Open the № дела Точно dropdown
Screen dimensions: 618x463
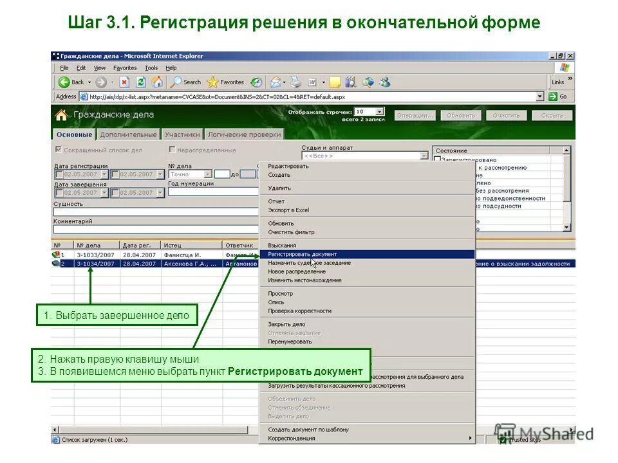(208, 174)
